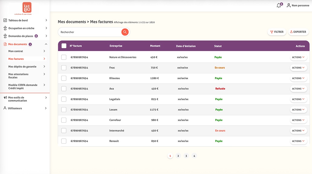Click the megaphone icon for communication tools
This screenshot has width=312, height=174.
click(x=5, y=97)
